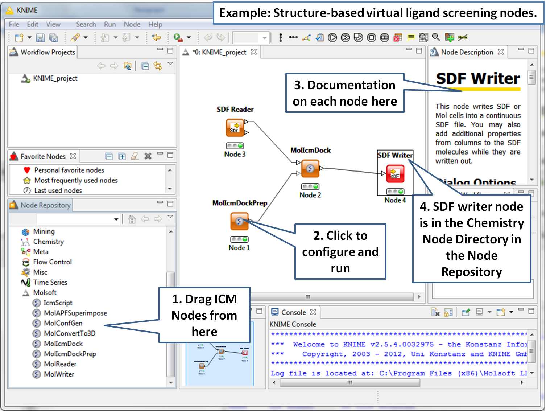Viewport: 546px width, 411px height.
Task: Click the Execute selected node play icon
Action: [332, 37]
